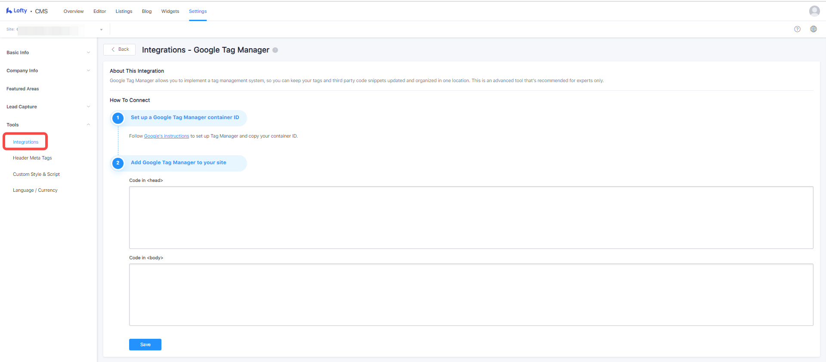Viewport: 826px width, 362px height.
Task: Click the 'Code in <body>' label
Action: point(146,258)
